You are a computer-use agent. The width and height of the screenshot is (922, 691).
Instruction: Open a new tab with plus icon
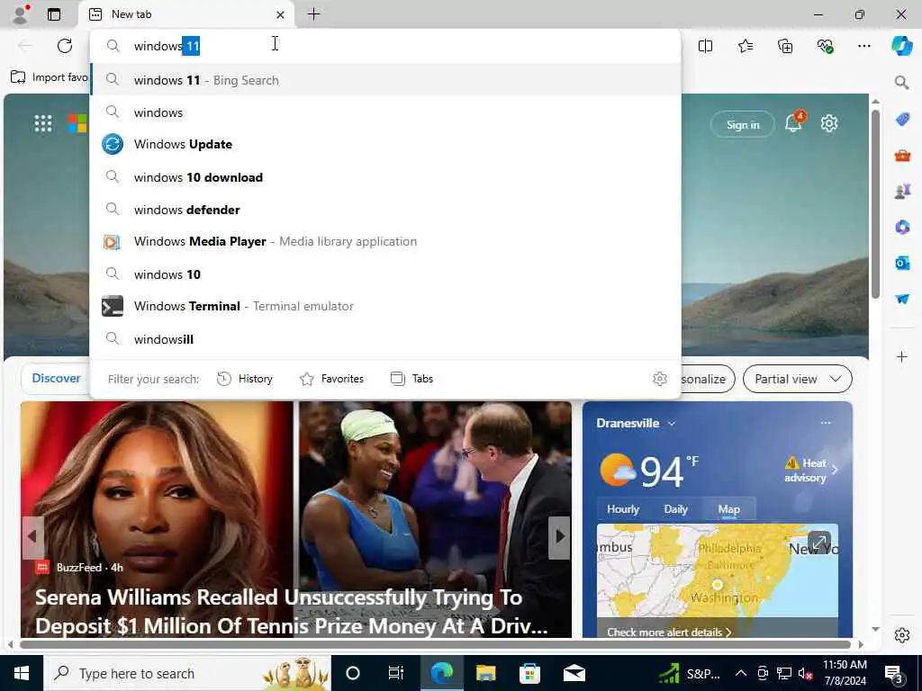pos(313,14)
